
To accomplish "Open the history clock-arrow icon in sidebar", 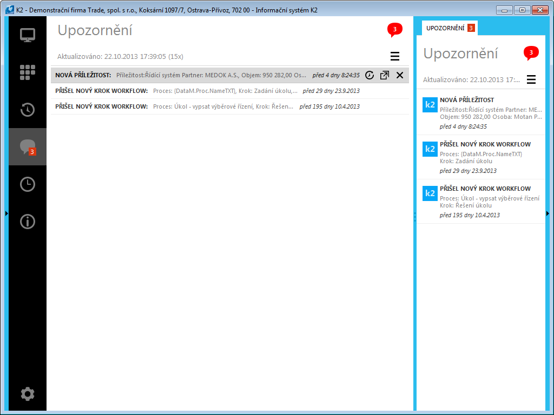I will click(x=28, y=110).
